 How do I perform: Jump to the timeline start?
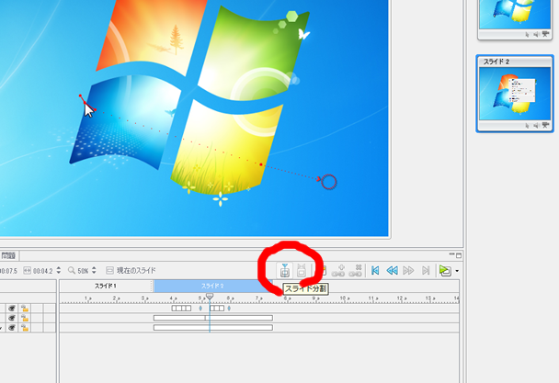tap(375, 271)
